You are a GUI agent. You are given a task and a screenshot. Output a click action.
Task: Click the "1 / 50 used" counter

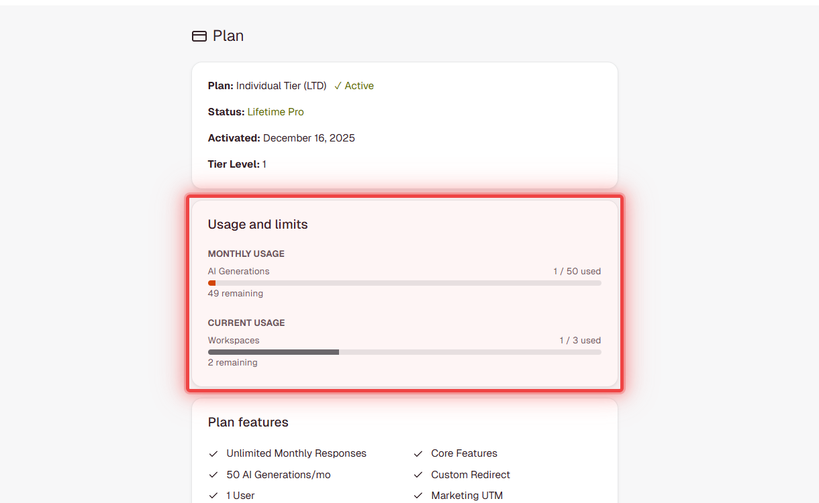point(577,271)
